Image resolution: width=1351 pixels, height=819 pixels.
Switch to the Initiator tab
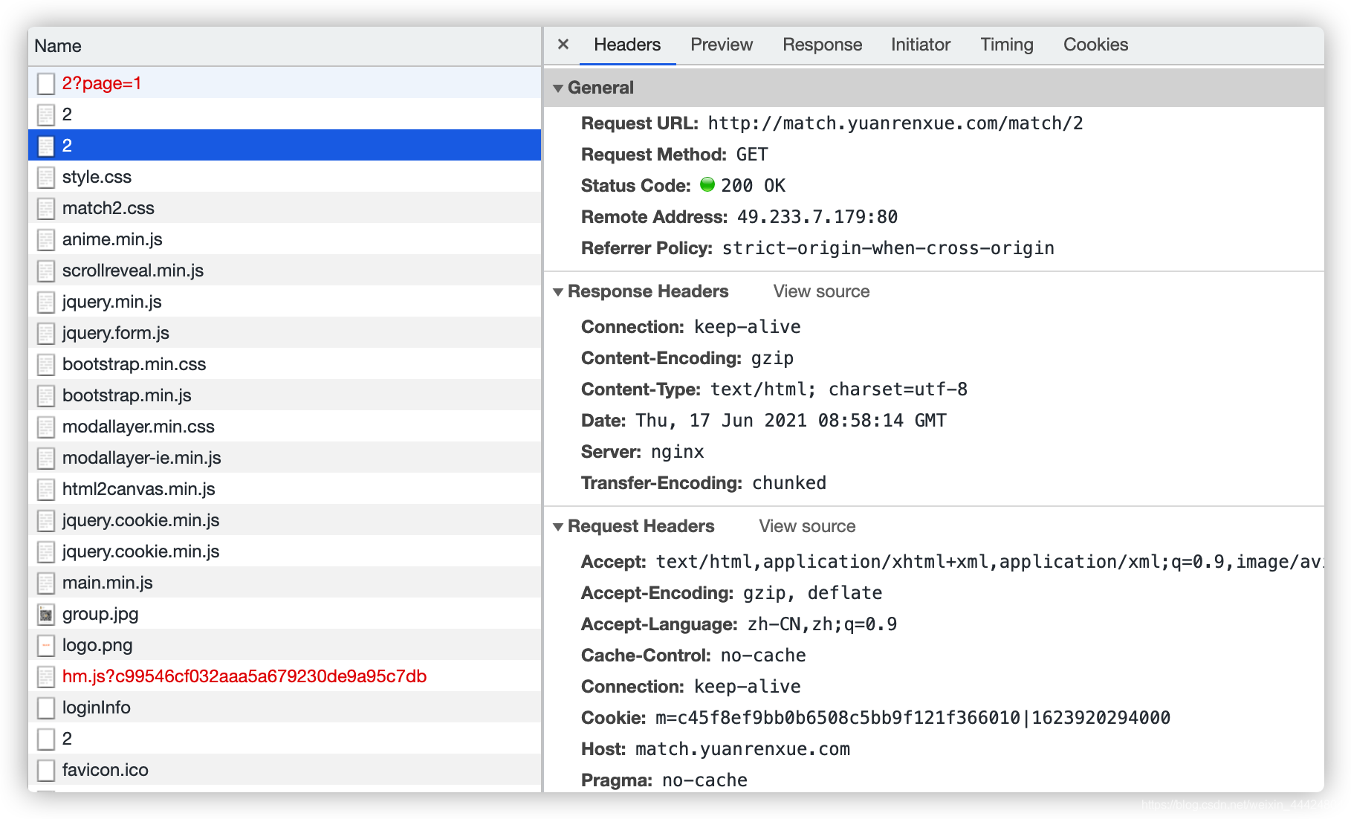click(921, 45)
